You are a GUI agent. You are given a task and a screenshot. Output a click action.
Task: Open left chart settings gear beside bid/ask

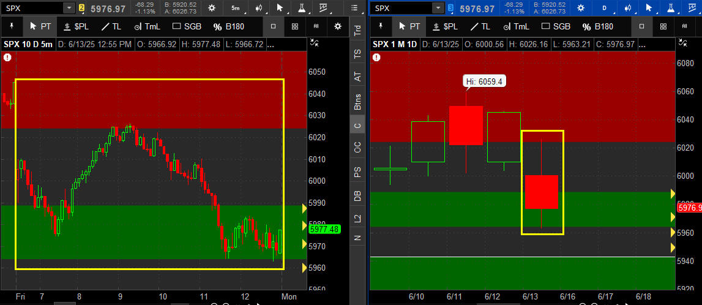(212, 8)
